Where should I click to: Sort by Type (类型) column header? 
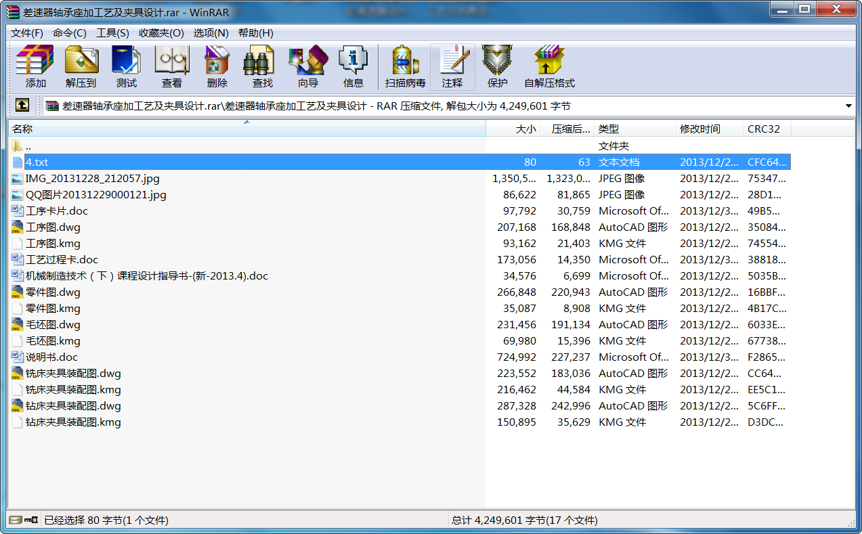(x=635, y=129)
